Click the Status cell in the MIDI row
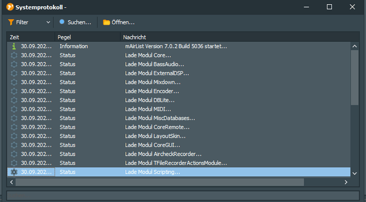The width and height of the screenshot is (366, 202). [67, 109]
